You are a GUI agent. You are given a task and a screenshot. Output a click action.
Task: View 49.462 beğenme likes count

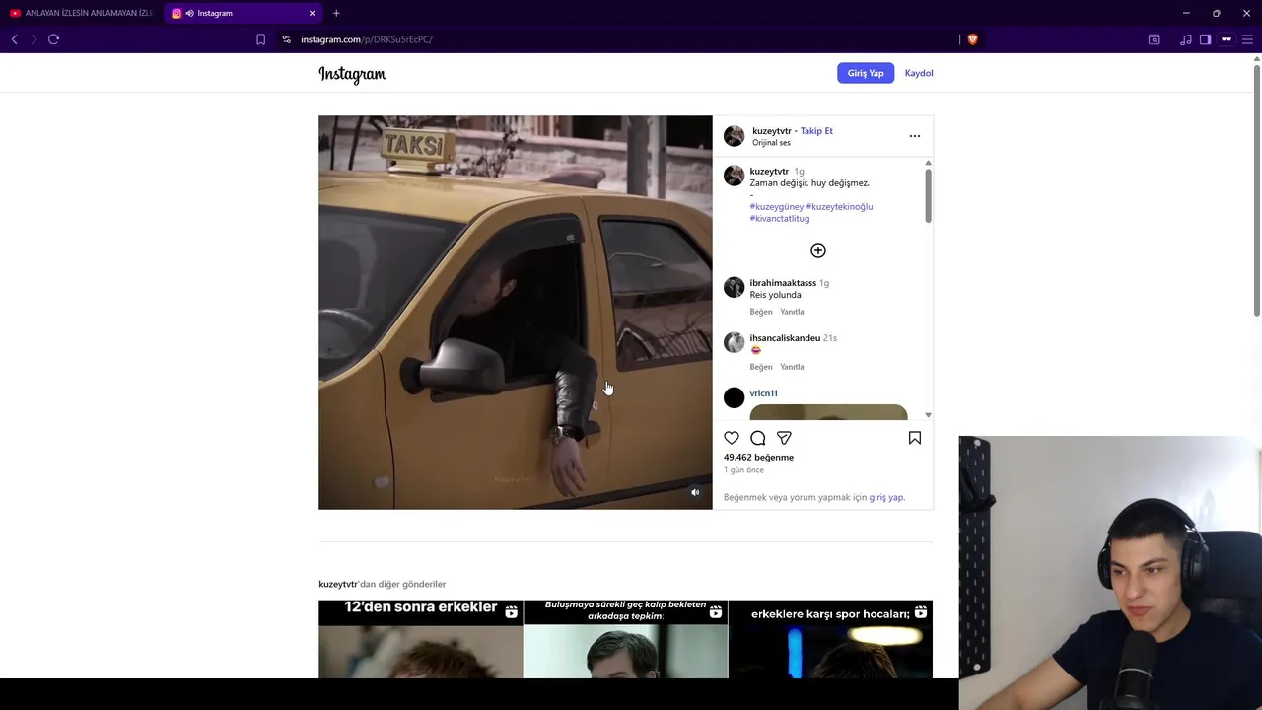pyautogui.click(x=758, y=458)
